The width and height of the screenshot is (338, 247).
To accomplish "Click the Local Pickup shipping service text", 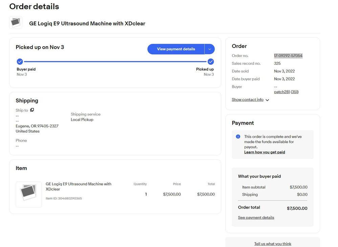I will [82, 119].
